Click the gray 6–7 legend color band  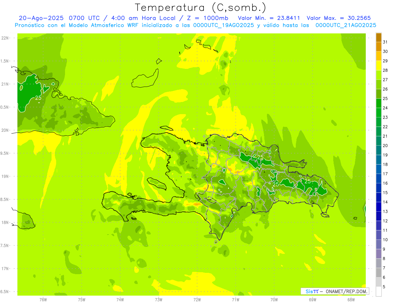379,273
